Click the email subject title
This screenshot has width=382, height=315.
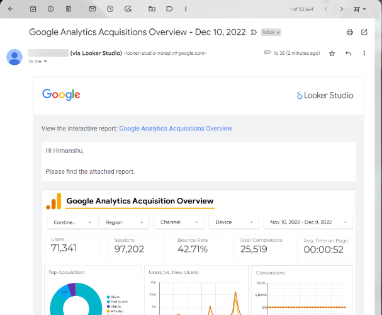tap(137, 32)
